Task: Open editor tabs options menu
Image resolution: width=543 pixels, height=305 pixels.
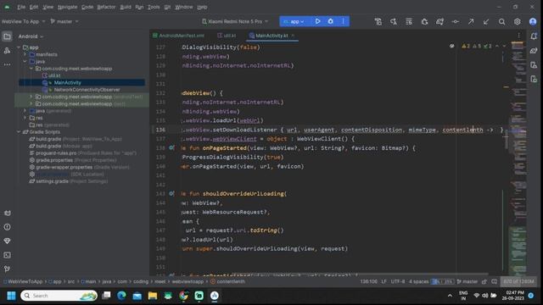Action: (x=518, y=36)
